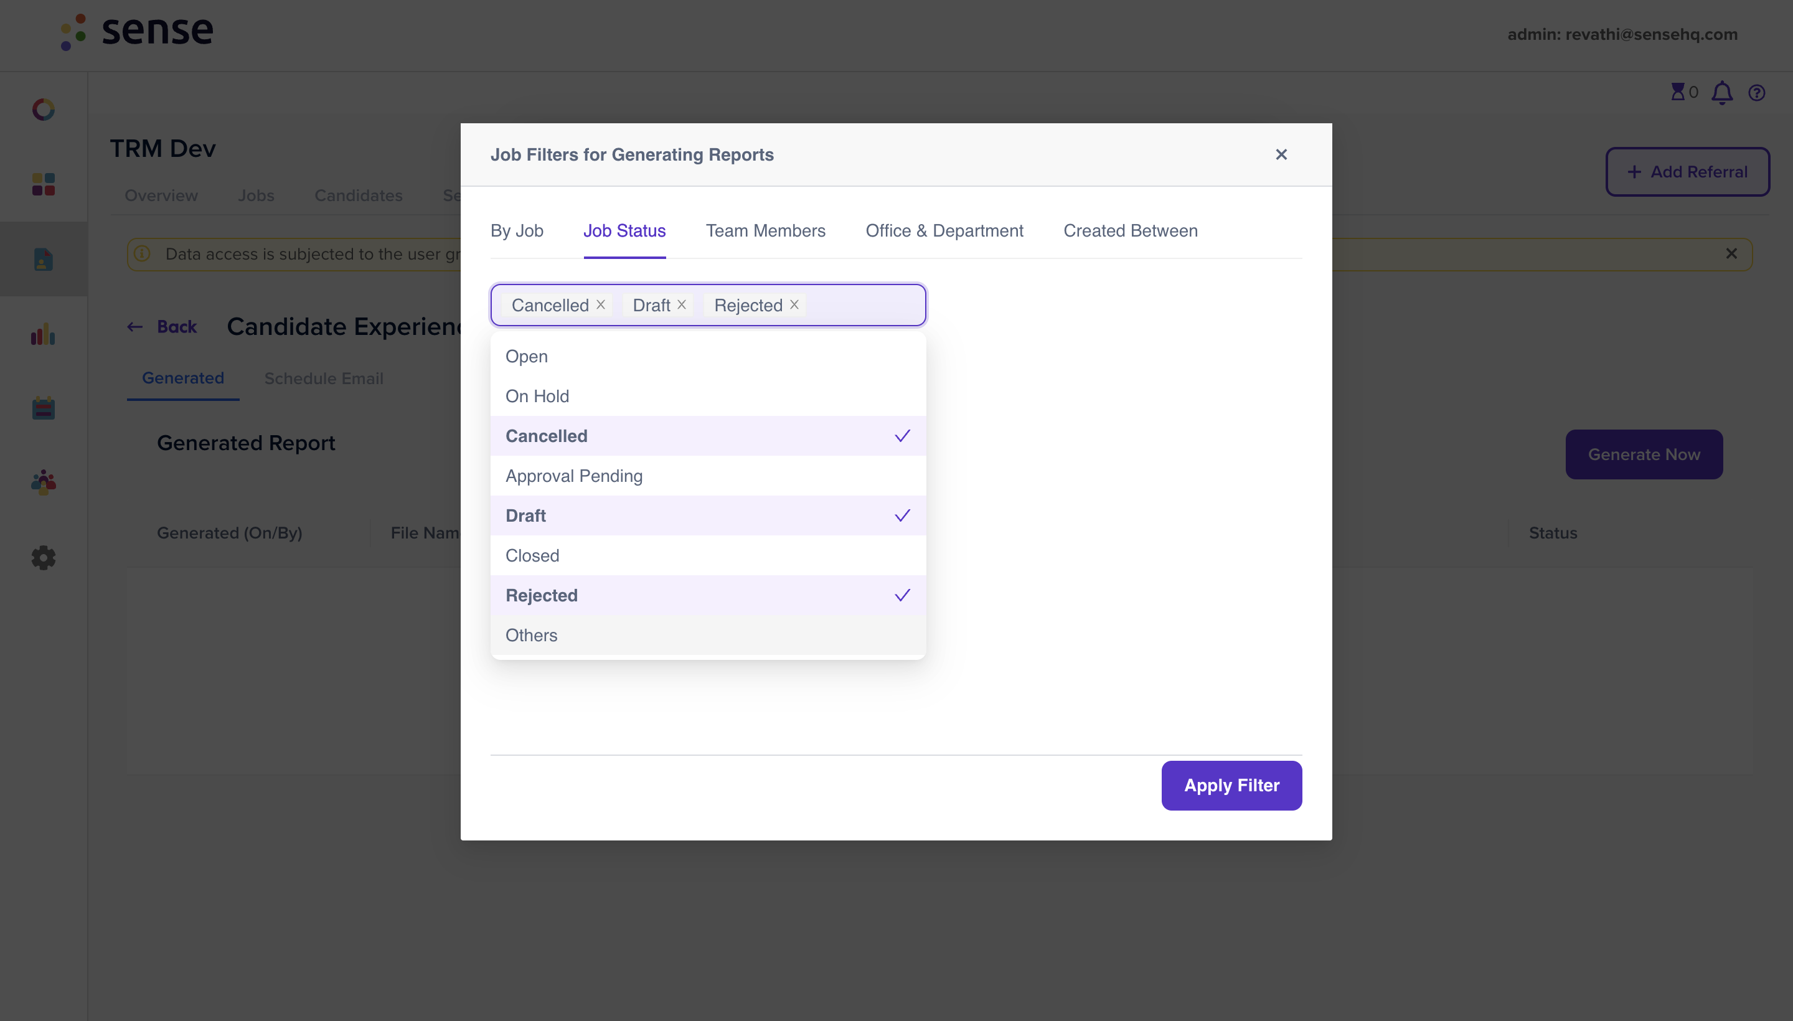Uncheck the Rejected status option
The height and width of the screenshot is (1021, 1793).
(x=708, y=595)
